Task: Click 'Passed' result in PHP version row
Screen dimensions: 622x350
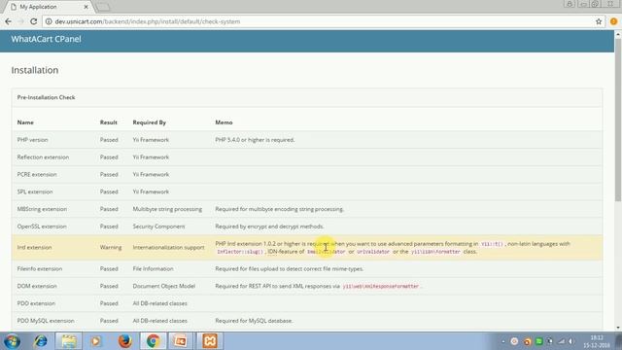Action: pos(109,140)
